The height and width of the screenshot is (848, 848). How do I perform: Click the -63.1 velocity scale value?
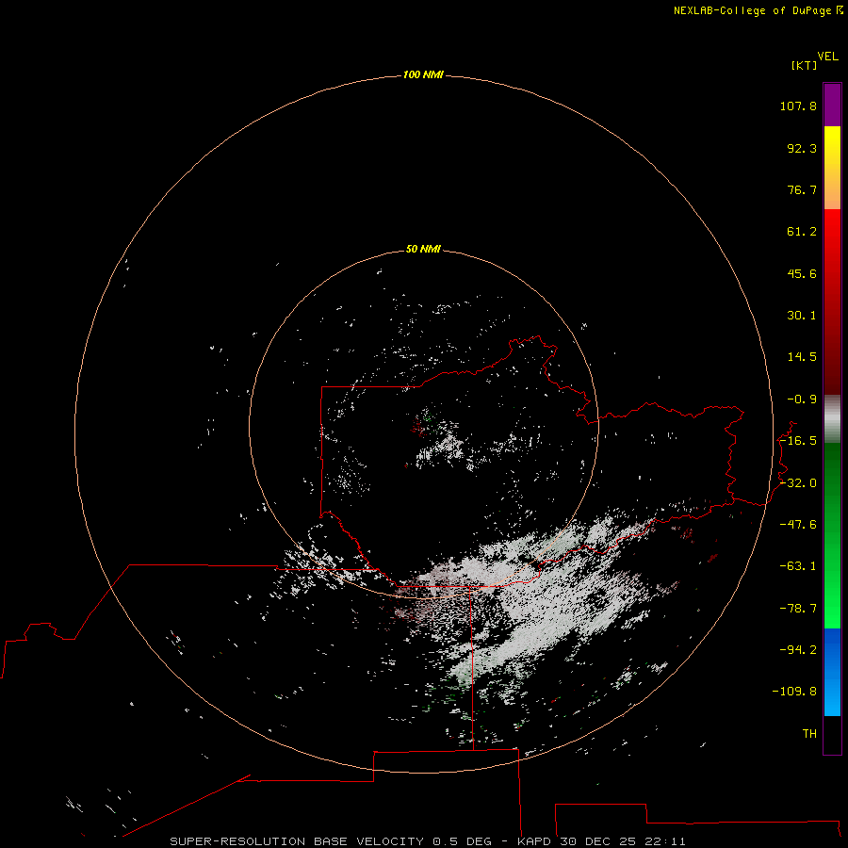coord(798,566)
